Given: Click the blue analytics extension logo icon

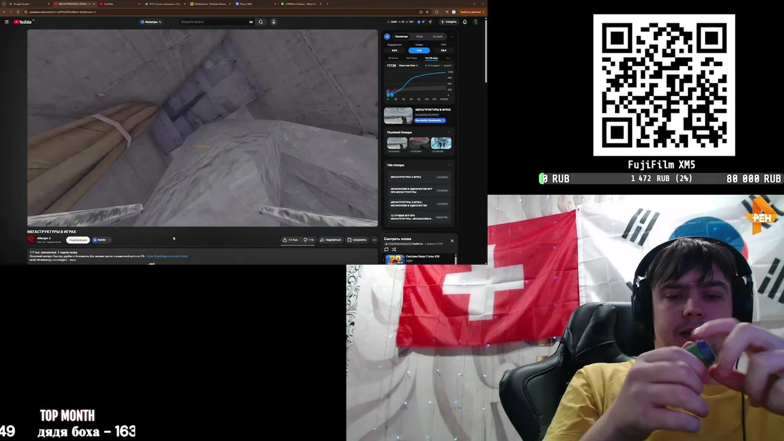Looking at the screenshot, I should tap(387, 37).
